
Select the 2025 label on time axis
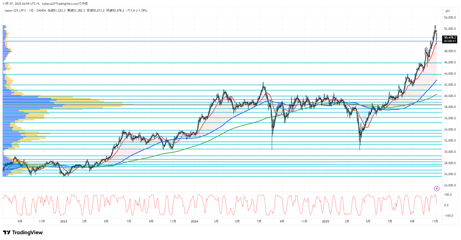tap(325, 221)
